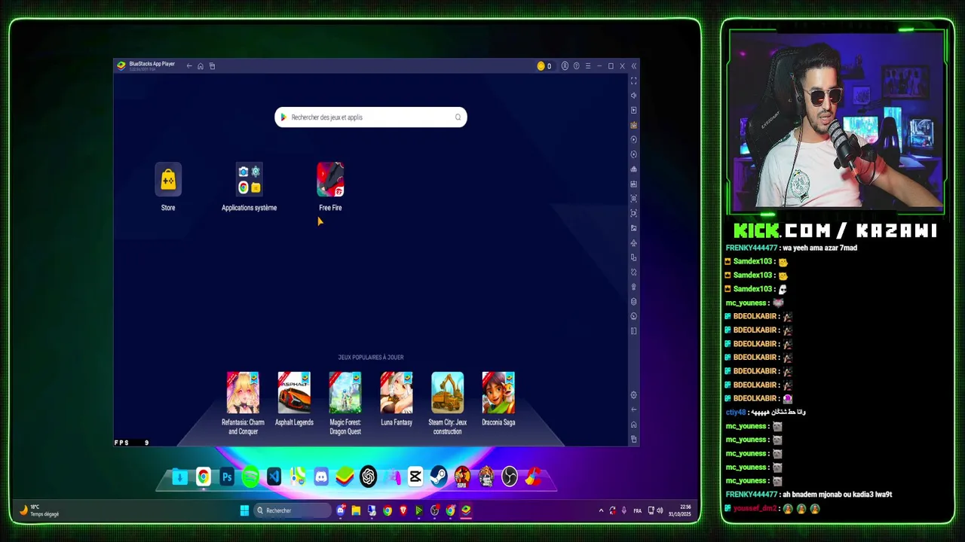Launch the Free Fire game
This screenshot has height=542, width=965.
click(x=330, y=180)
